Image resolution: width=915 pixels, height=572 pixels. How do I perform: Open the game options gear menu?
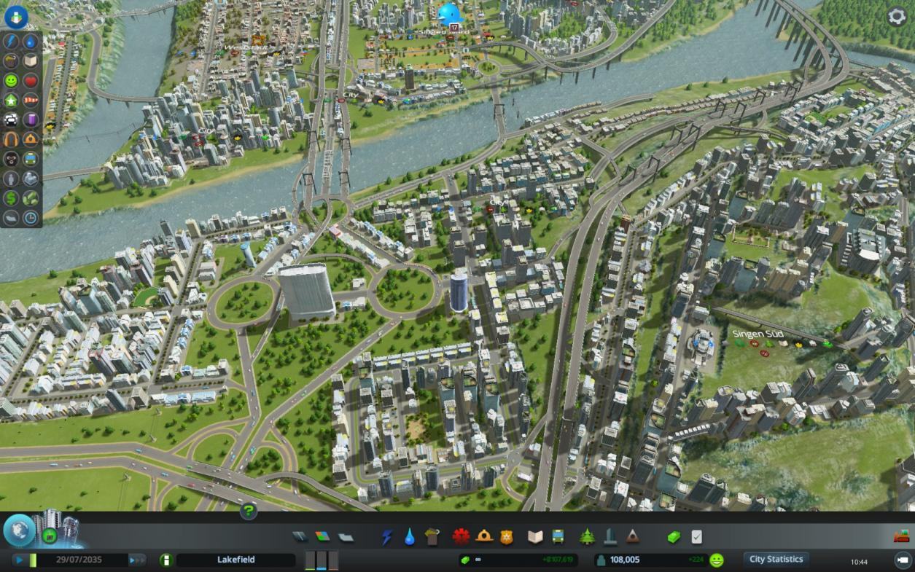point(897,17)
